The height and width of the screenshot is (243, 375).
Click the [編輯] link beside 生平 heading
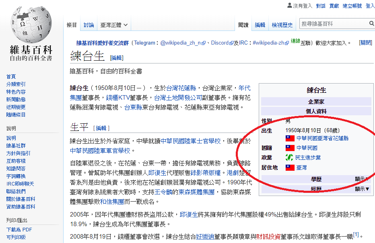tap(101, 128)
